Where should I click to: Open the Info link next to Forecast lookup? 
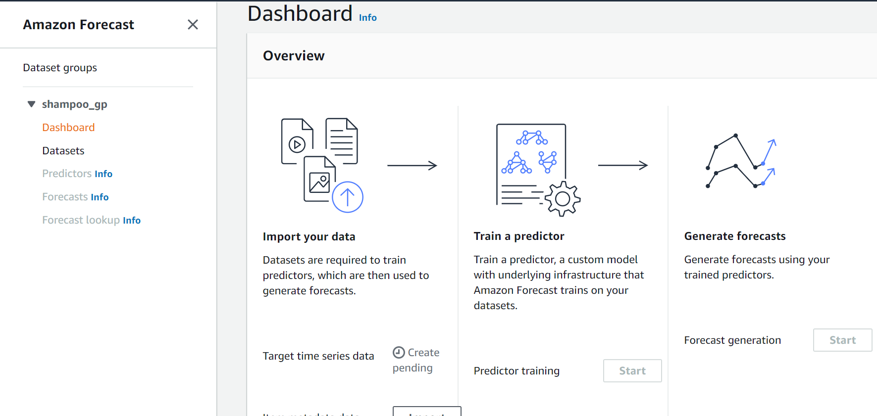coord(132,221)
